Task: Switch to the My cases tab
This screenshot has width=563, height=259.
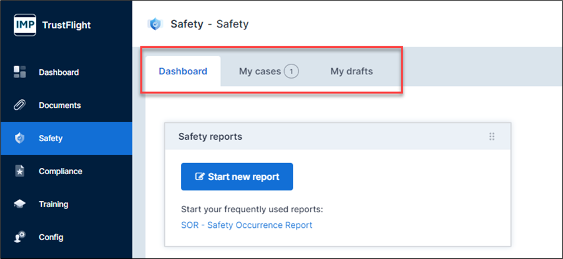Action: [268, 72]
